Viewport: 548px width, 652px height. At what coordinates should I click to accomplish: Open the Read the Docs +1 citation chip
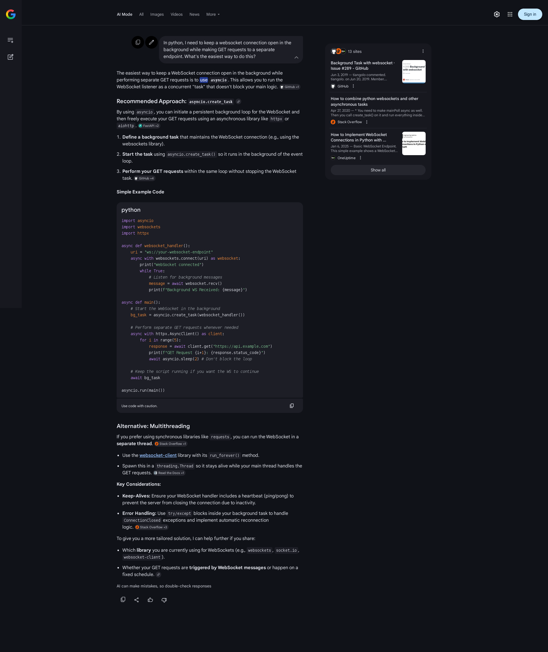[169, 473]
